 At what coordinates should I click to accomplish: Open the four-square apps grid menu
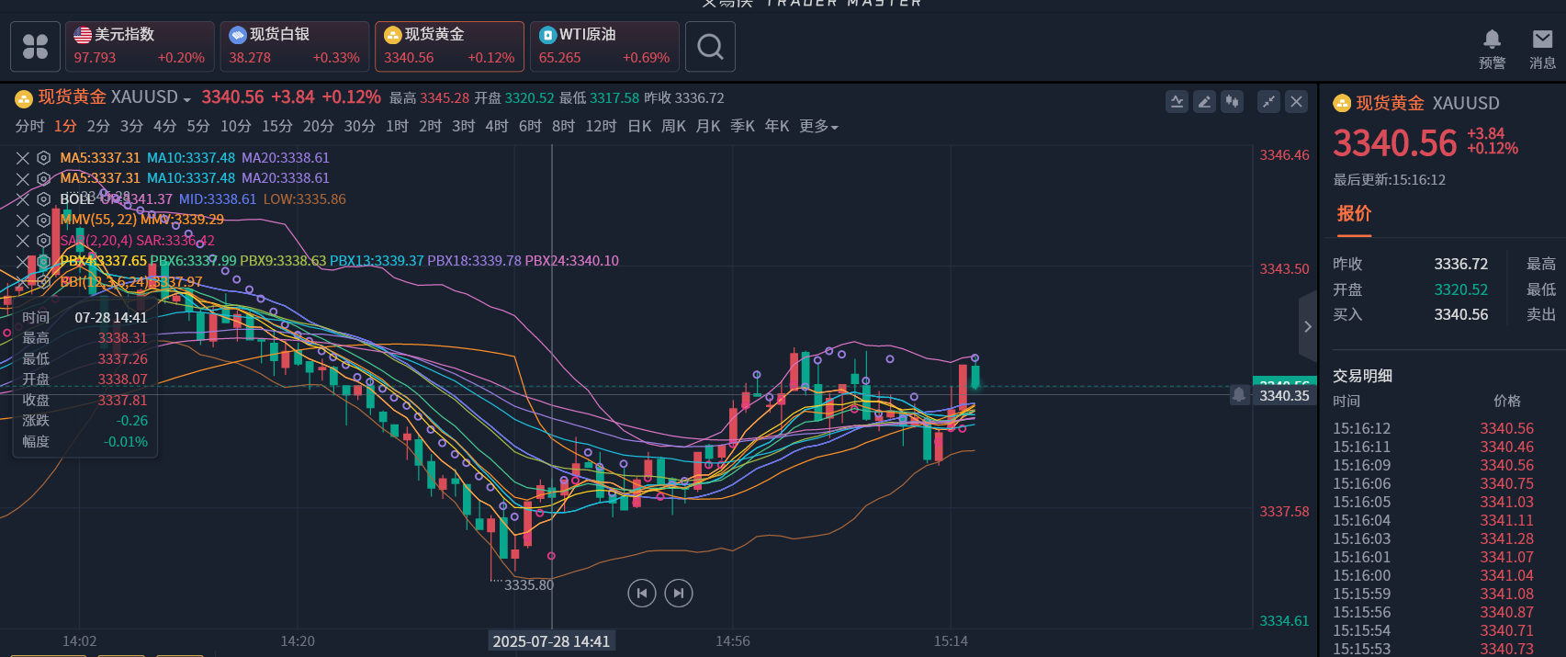pyautogui.click(x=35, y=46)
